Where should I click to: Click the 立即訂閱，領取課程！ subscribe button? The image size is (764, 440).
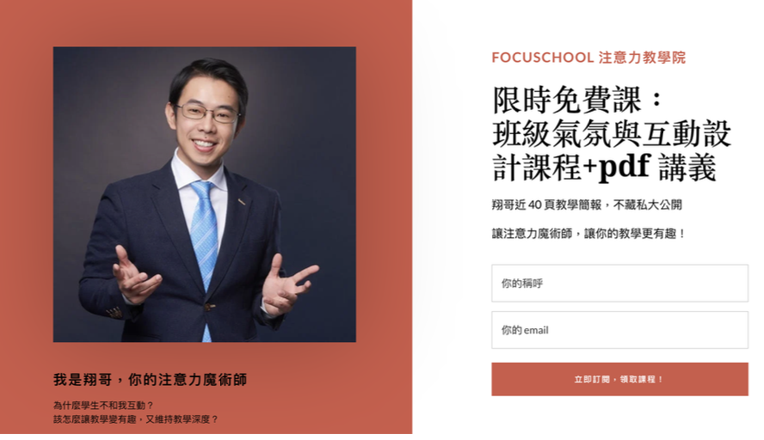(x=619, y=379)
